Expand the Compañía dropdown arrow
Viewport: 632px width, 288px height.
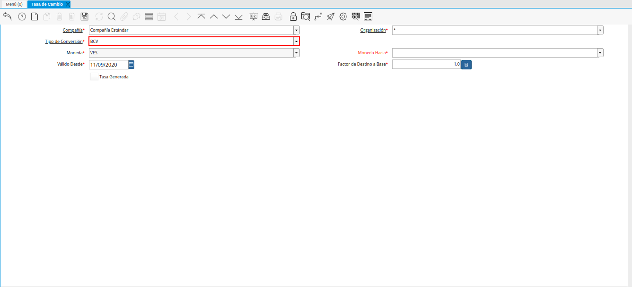click(297, 30)
